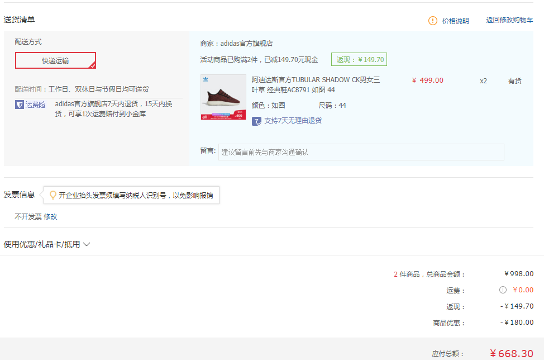Select the 快递运输 delivery method option
The image size is (544, 360).
pos(55,60)
